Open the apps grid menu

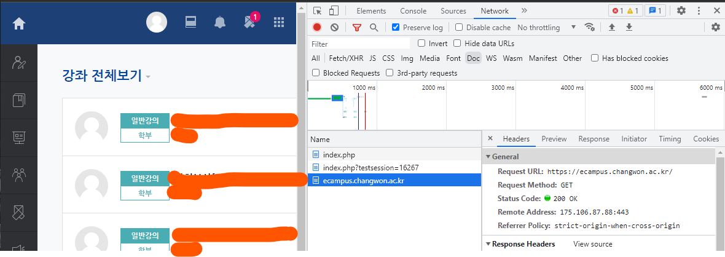[x=279, y=22]
